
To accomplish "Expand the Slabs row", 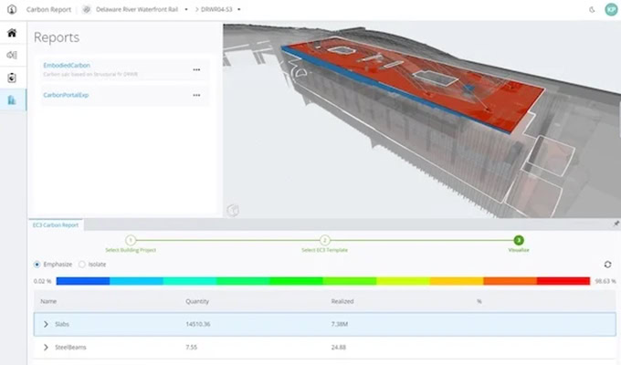I will [x=46, y=324].
